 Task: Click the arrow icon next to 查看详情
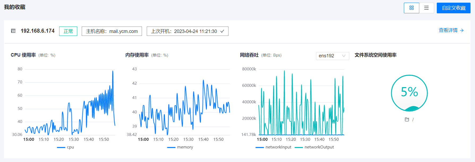(462, 31)
